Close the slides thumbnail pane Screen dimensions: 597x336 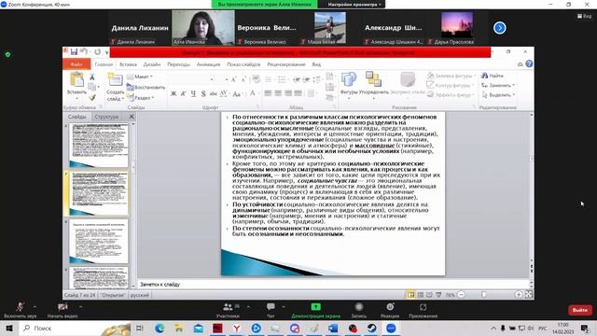(132, 117)
